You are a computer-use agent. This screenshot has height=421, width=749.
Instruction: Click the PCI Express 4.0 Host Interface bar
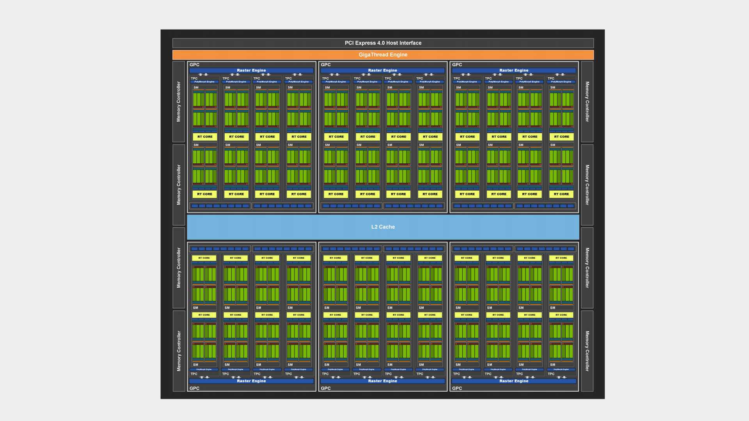pos(383,43)
